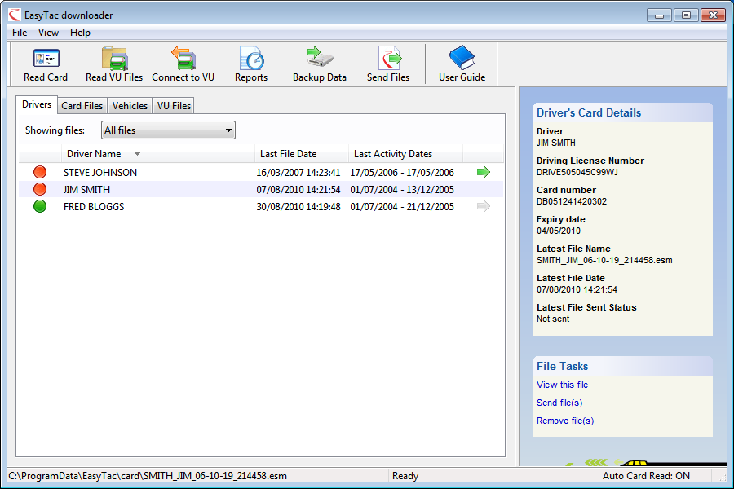The width and height of the screenshot is (734, 489).
Task: Click date 30/08/2010 14:19:48 cell
Action: point(298,206)
